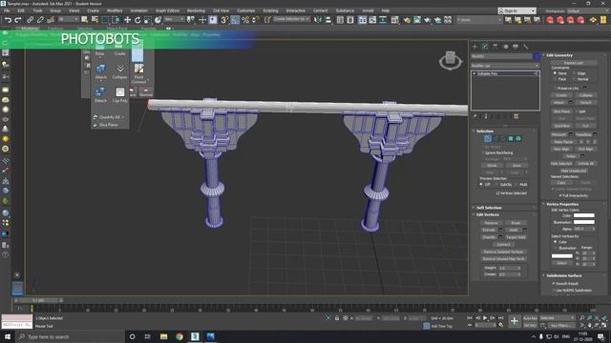Click the Redo arrow icon
Image resolution: width=611 pixels, height=343 pixels.
18,19
